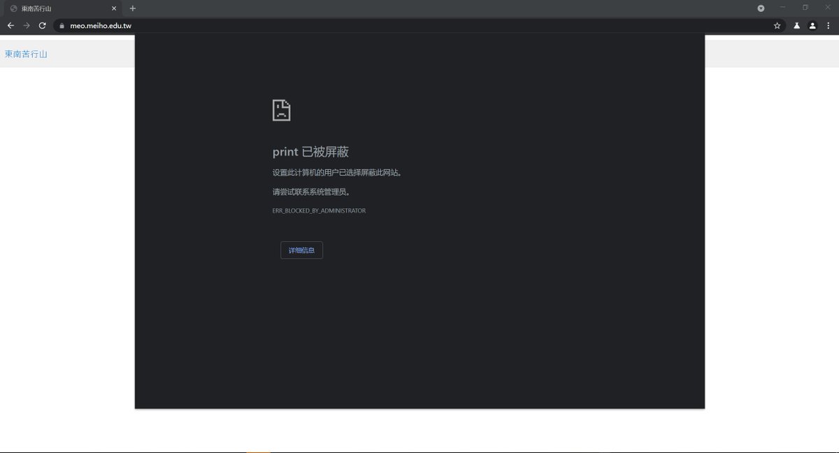This screenshot has height=453, width=839.
Task: Click the browser back arrow
Action: point(10,25)
